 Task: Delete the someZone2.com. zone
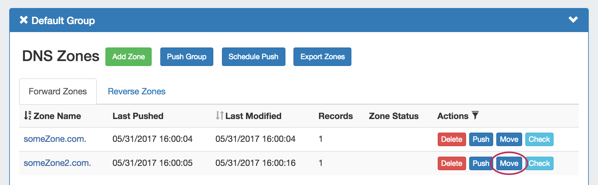452,163
